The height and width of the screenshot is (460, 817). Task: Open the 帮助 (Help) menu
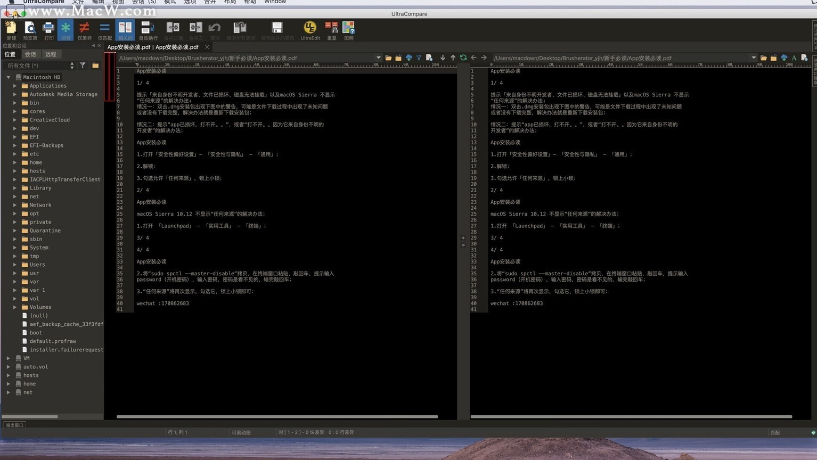coord(250,2)
